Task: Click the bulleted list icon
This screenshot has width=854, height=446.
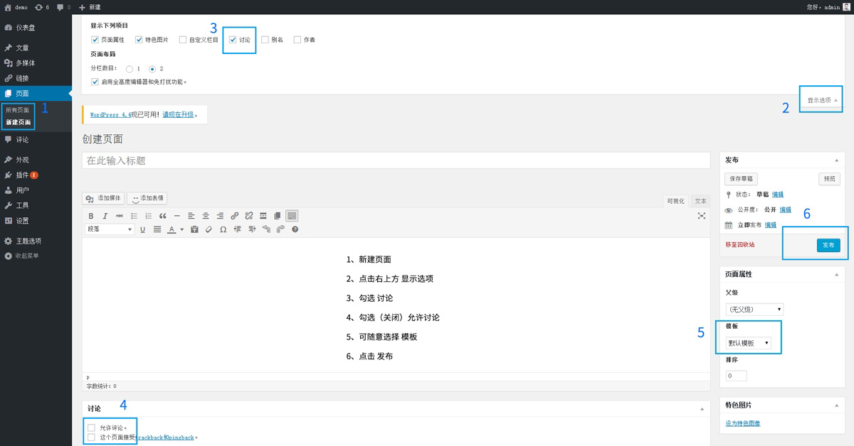Action: coord(134,216)
